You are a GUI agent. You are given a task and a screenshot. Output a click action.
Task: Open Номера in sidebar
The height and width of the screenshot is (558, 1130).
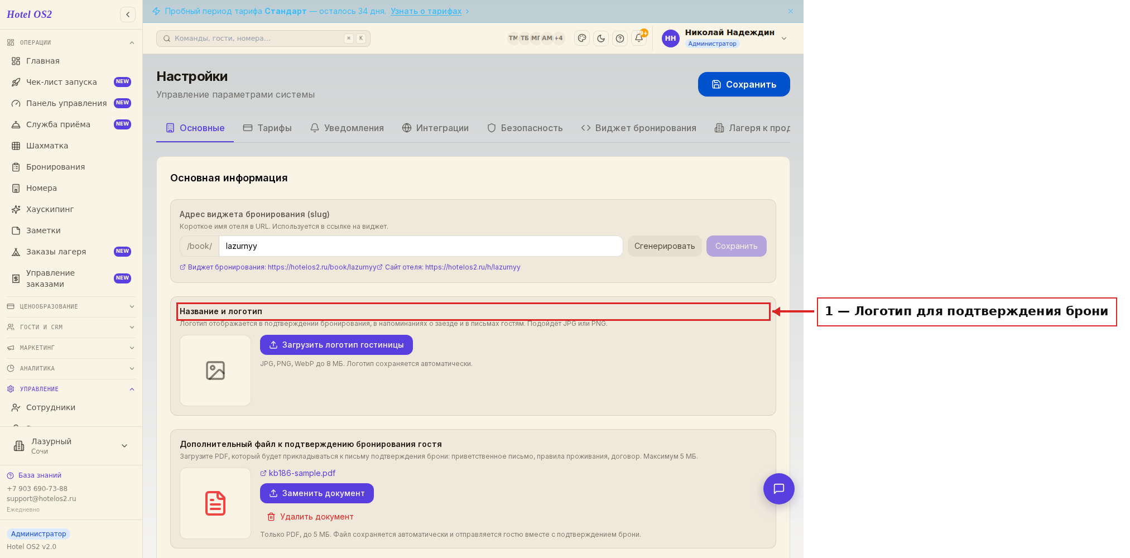tap(71, 188)
